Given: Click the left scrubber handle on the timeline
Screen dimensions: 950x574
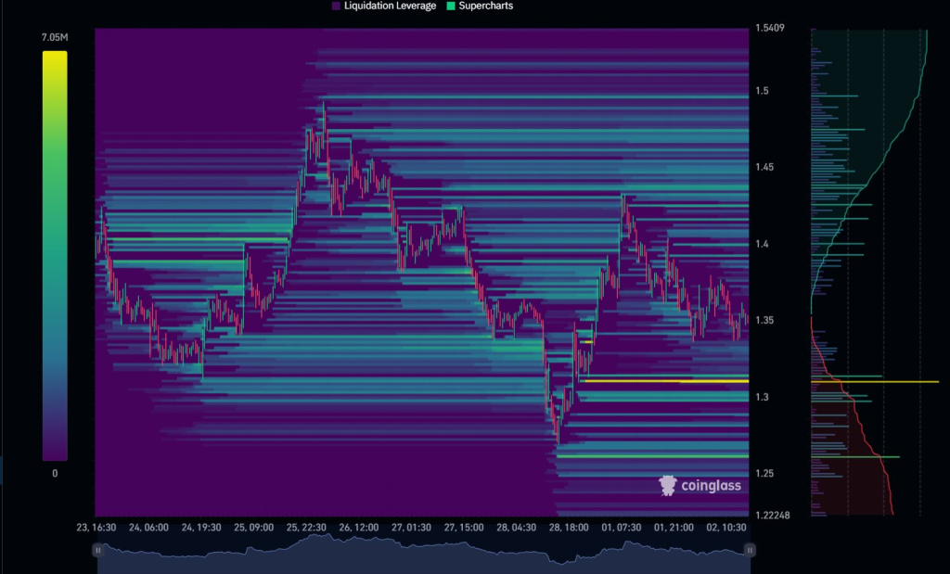Looking at the screenshot, I should (98, 550).
